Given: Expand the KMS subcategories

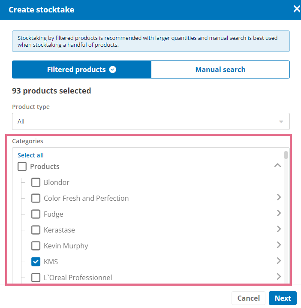Looking at the screenshot, I should [279, 261].
